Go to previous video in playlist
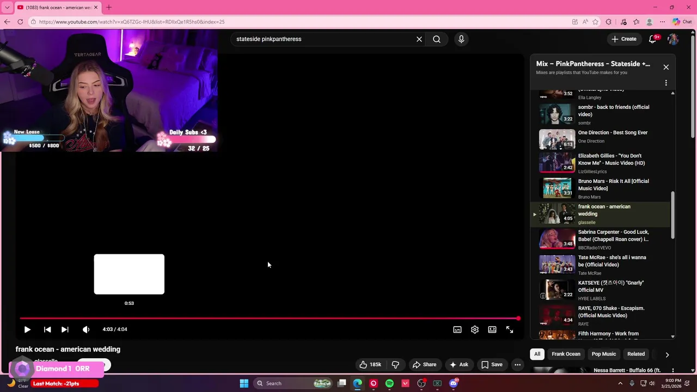This screenshot has height=392, width=697. click(x=47, y=329)
